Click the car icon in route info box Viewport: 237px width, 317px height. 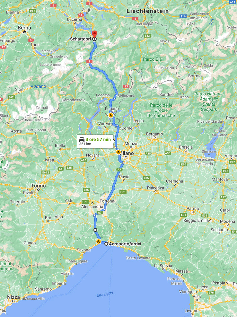coord(82,139)
